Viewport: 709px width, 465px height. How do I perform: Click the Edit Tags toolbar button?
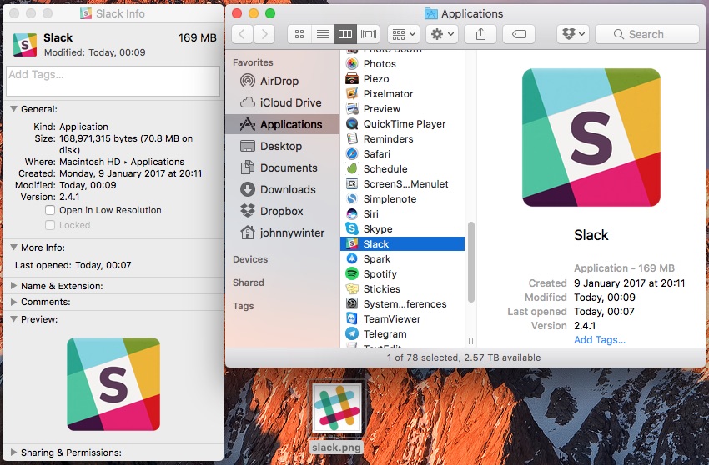click(519, 34)
